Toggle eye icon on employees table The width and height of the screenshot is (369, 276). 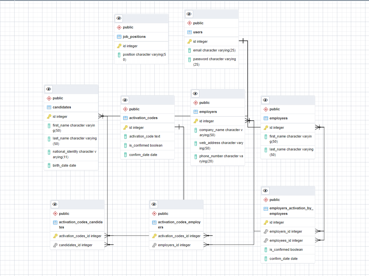[265, 100]
